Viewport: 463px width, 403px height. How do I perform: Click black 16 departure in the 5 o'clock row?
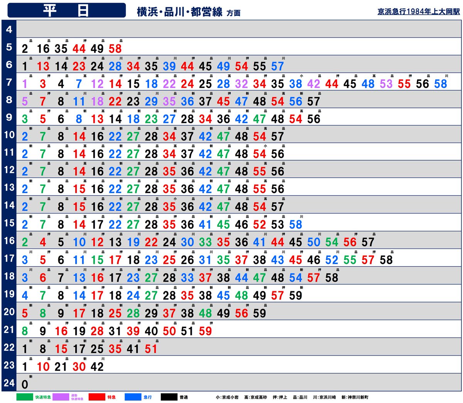click(43, 49)
